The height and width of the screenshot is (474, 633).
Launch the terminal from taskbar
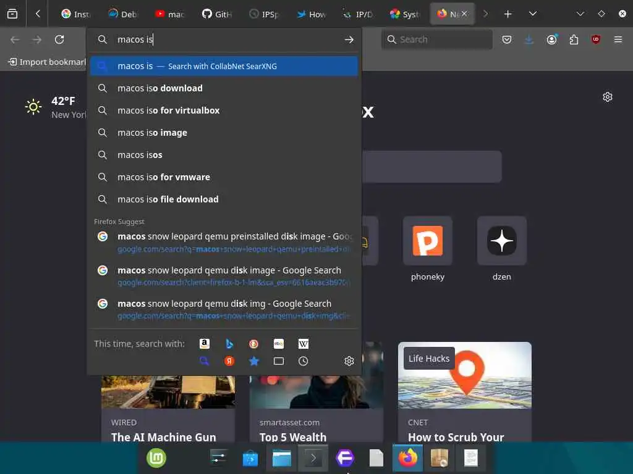tap(313, 459)
